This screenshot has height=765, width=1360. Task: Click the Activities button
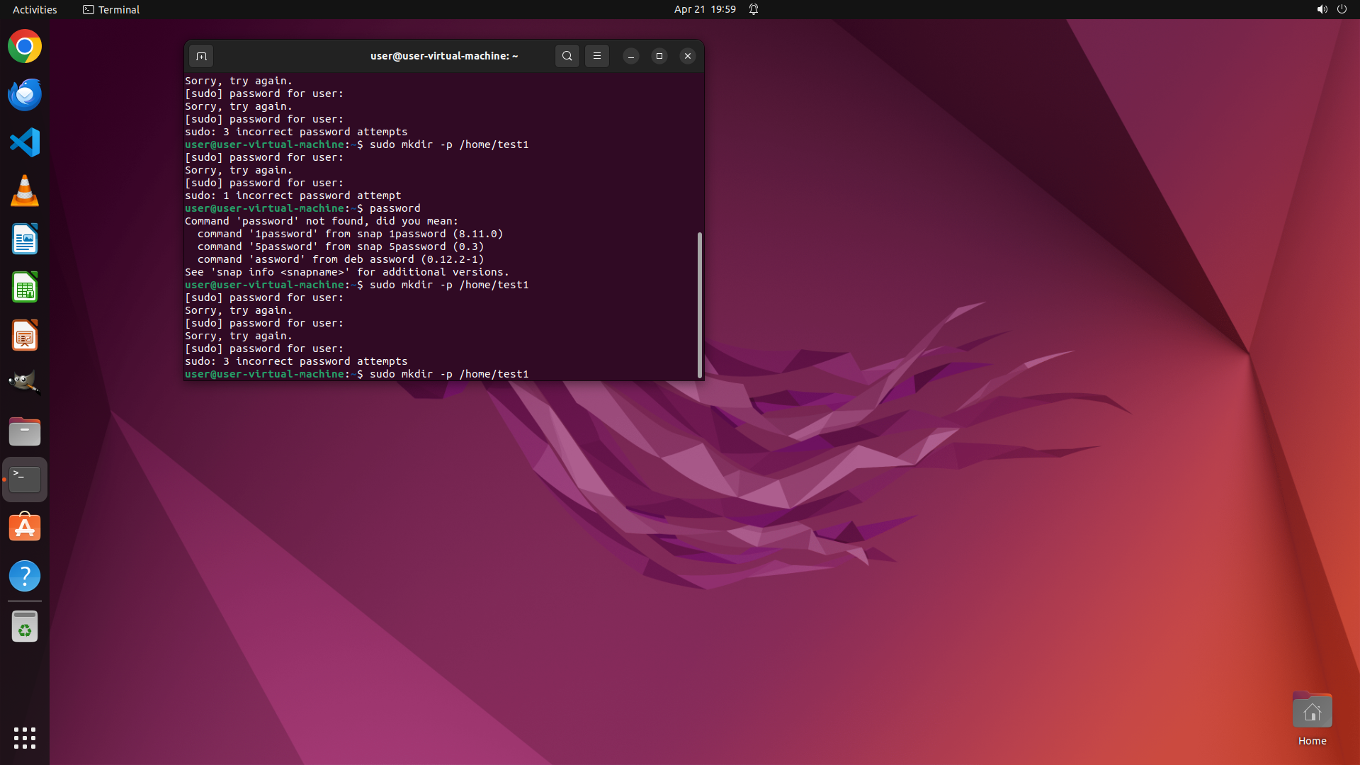(x=35, y=9)
